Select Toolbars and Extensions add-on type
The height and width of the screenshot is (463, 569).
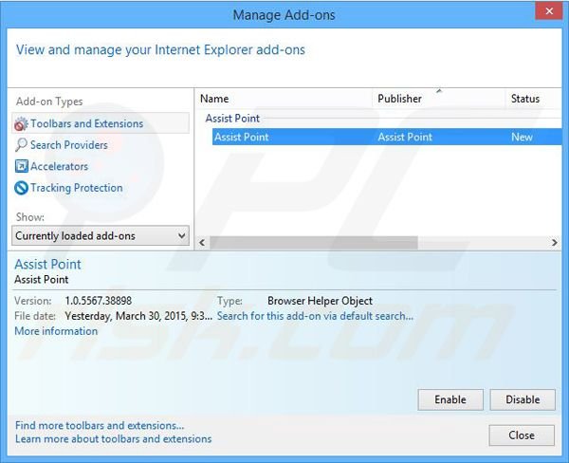(x=101, y=123)
